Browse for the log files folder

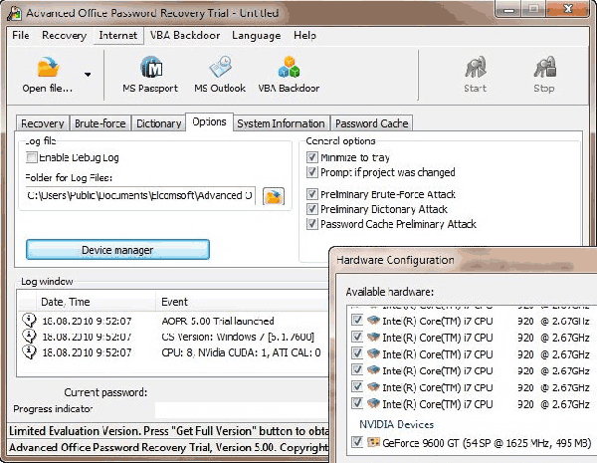[x=274, y=195]
